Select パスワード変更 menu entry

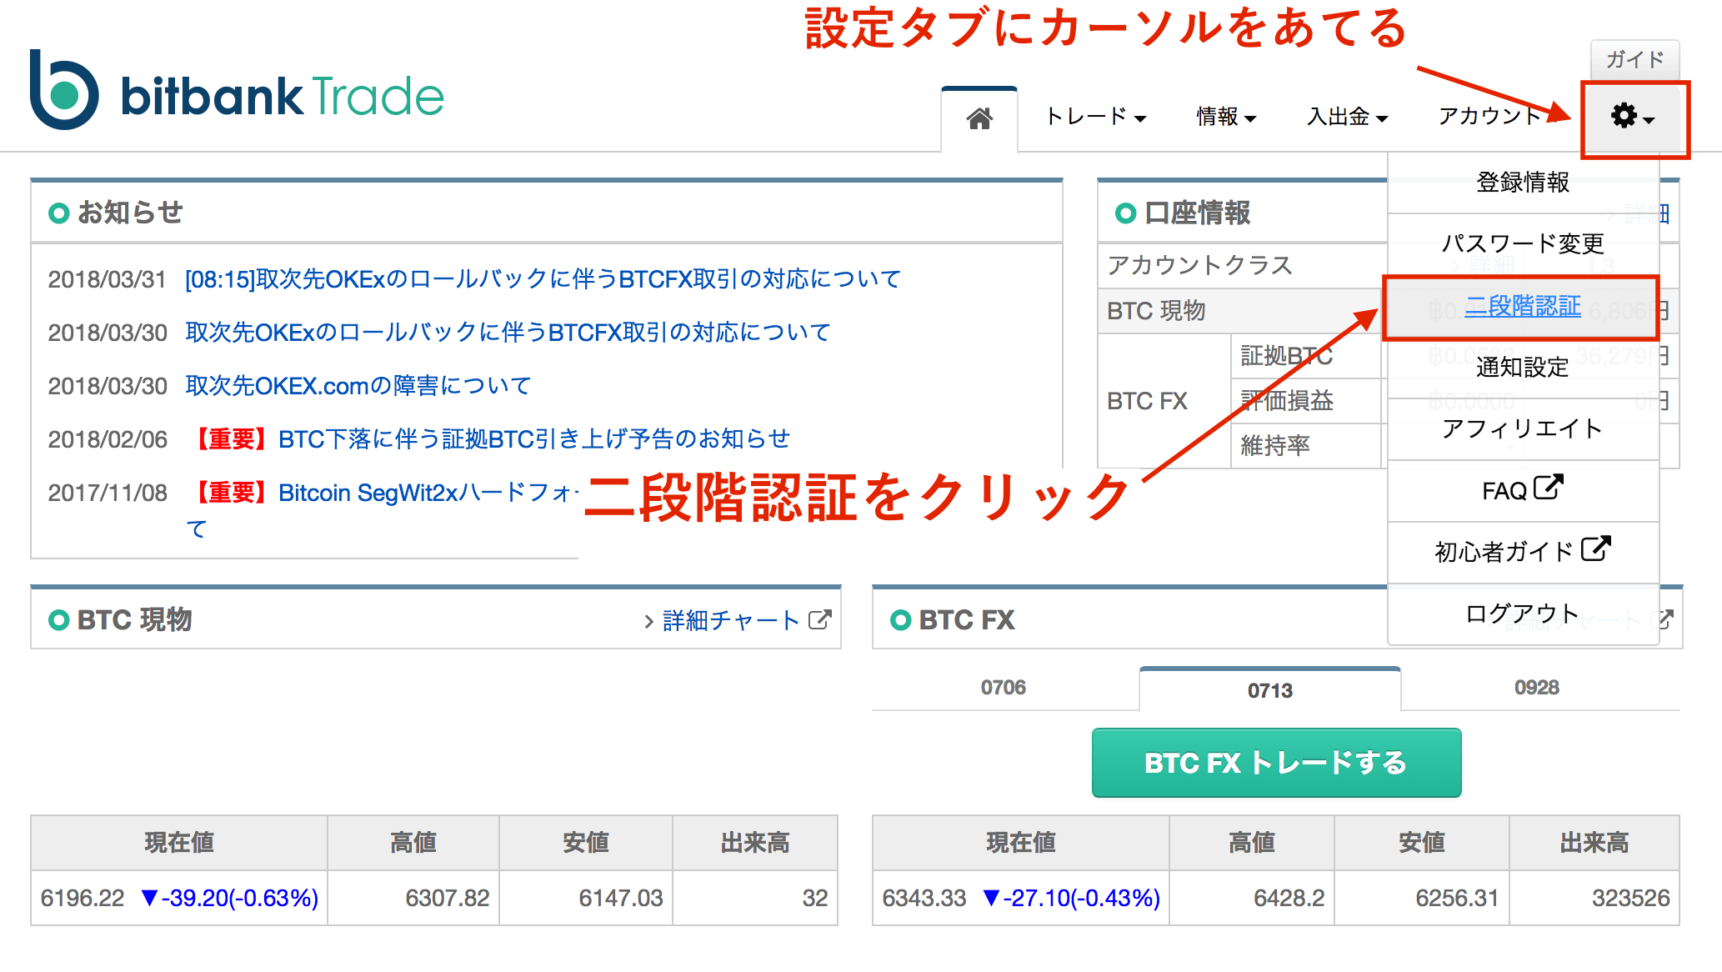pos(1523,243)
